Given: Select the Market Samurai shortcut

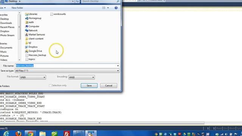Looking at the screenshot, I should point(35,35).
